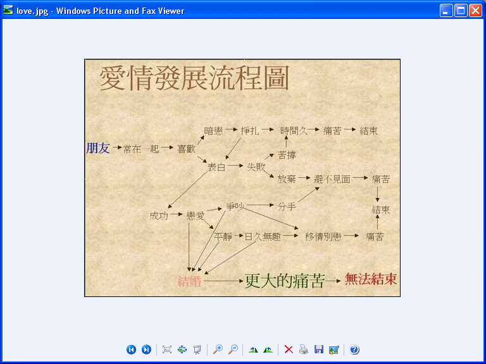Rotate the image counterclockwise
The width and height of the screenshot is (486, 364).
point(268,349)
